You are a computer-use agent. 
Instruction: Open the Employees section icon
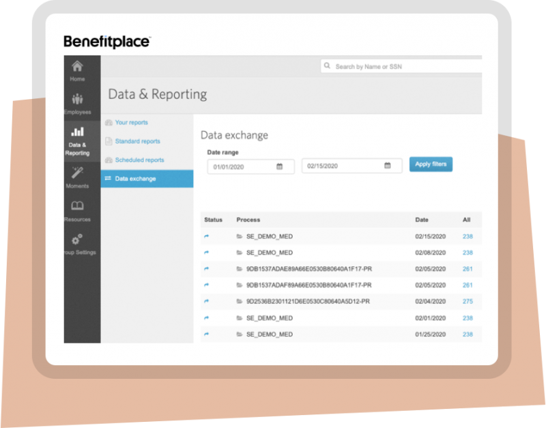coord(77,99)
